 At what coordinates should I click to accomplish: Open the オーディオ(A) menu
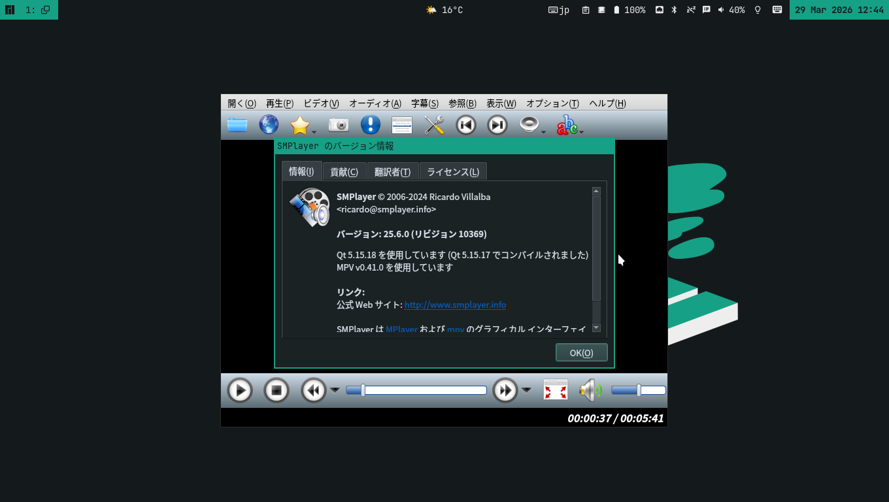pos(375,103)
